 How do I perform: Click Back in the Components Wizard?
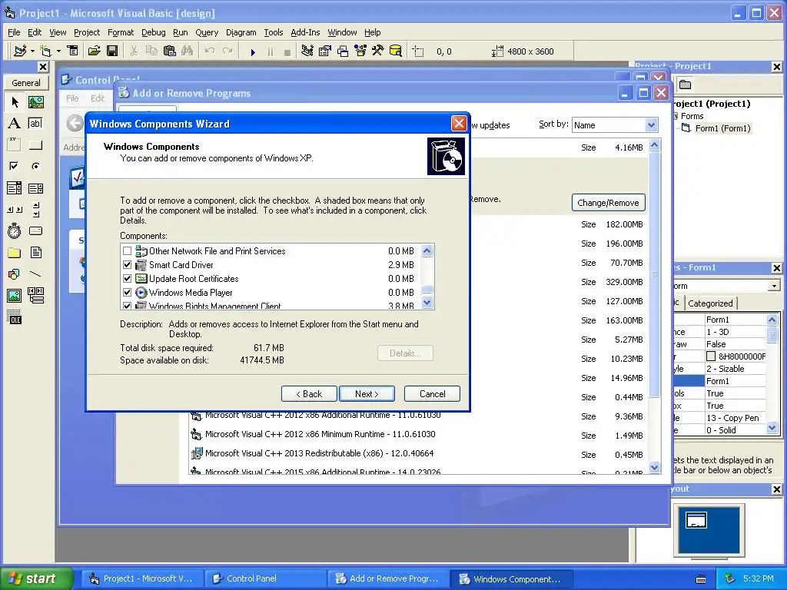309,394
